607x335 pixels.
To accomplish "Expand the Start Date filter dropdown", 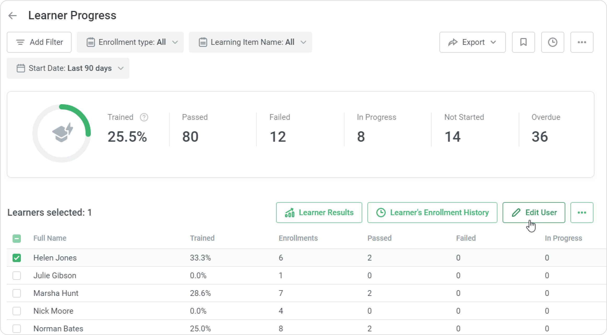I will 68,68.
